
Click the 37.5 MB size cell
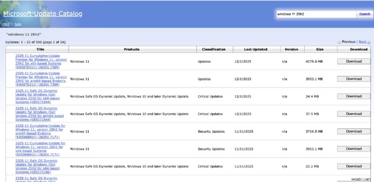312,114
